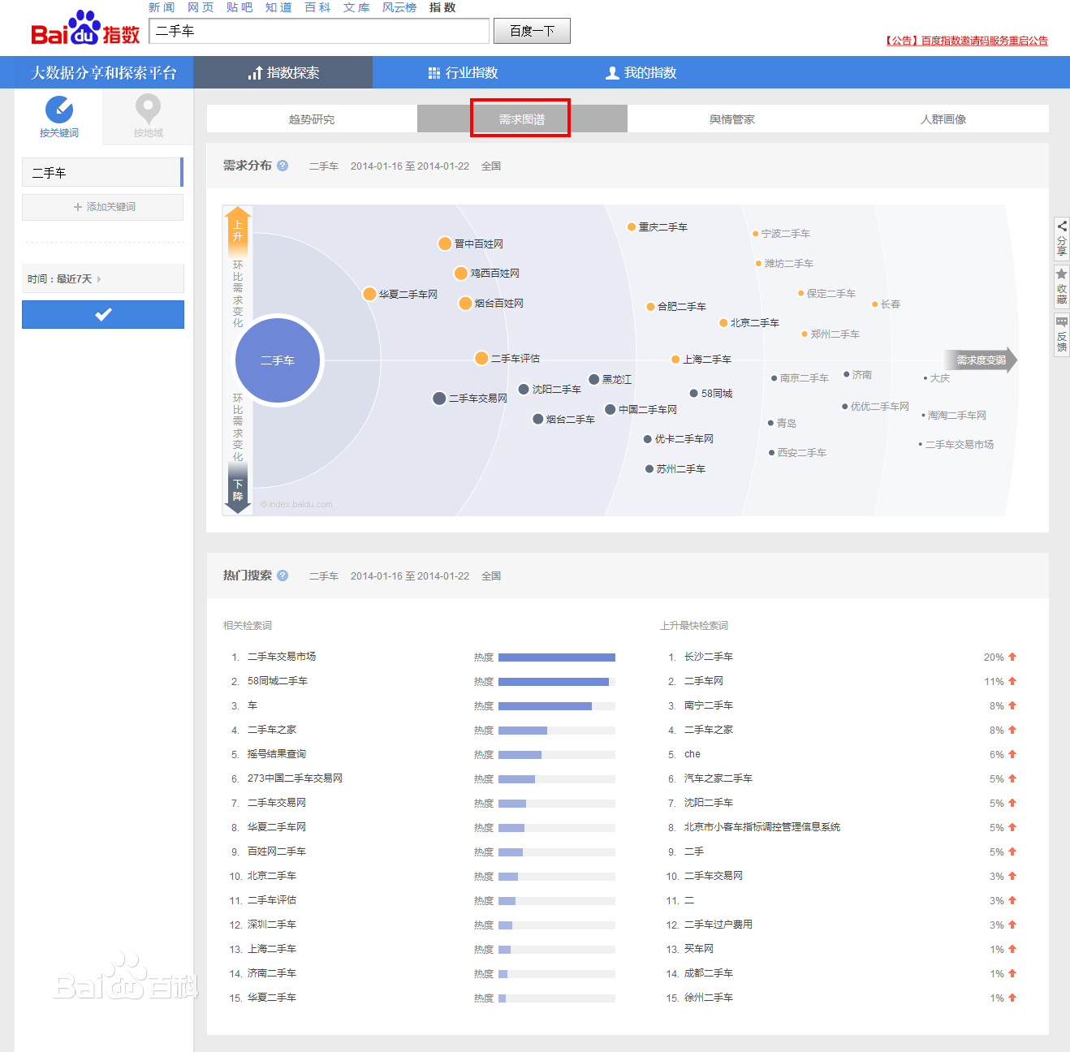Click the 烟台二手车 dark node
1070x1052 pixels.
coord(538,419)
